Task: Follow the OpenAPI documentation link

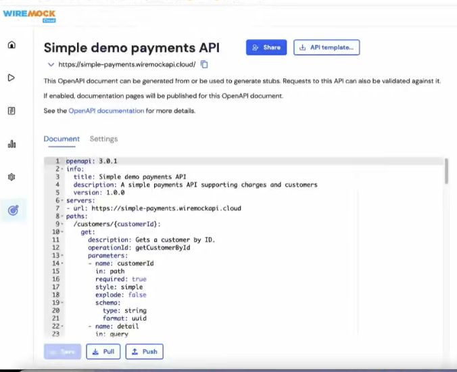Action: pyautogui.click(x=106, y=111)
